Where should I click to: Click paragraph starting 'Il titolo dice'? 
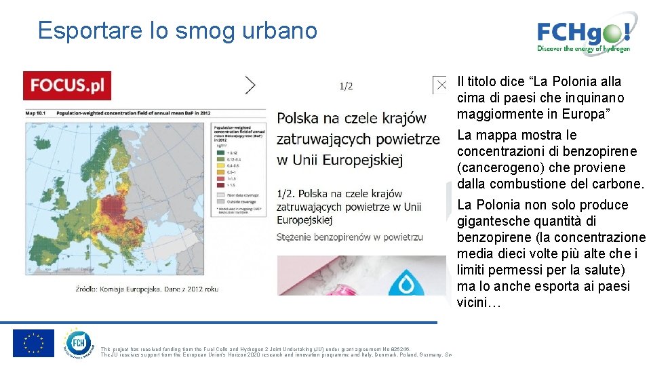pos(540,98)
